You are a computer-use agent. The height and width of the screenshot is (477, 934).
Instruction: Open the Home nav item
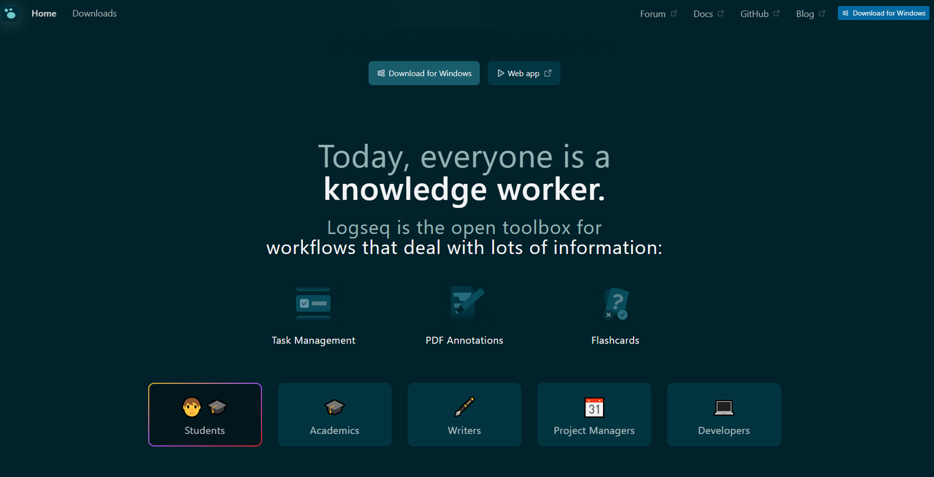[x=44, y=13]
